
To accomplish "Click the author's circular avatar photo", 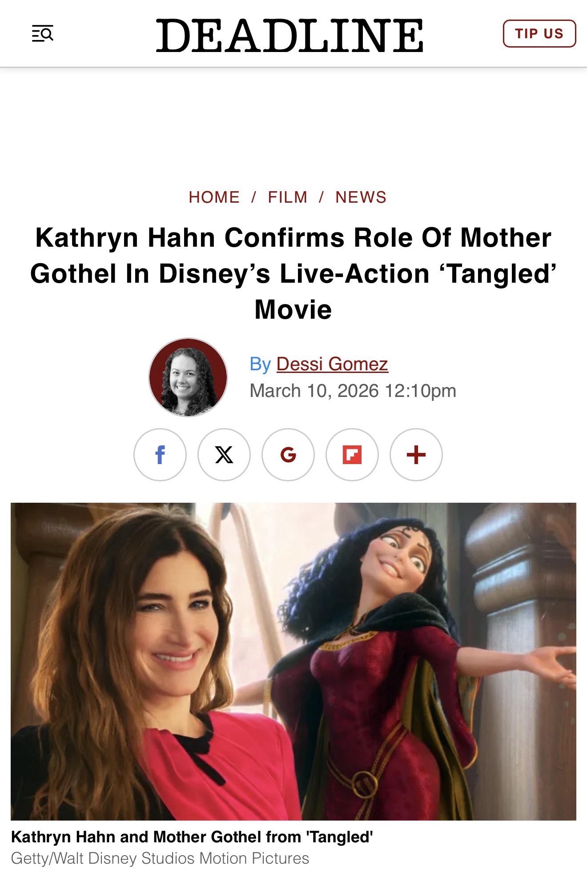I will [188, 377].
